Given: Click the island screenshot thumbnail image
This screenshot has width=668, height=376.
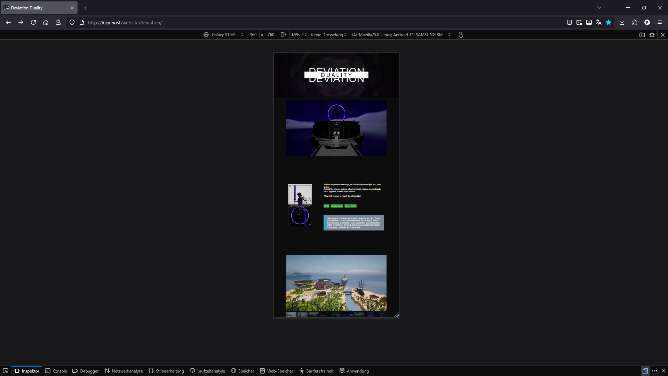Looking at the screenshot, I should (x=291, y=315).
